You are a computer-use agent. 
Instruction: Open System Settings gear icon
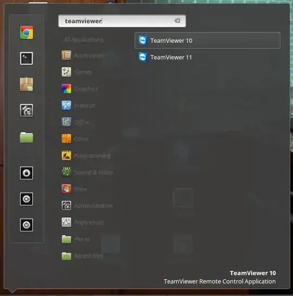point(27,111)
